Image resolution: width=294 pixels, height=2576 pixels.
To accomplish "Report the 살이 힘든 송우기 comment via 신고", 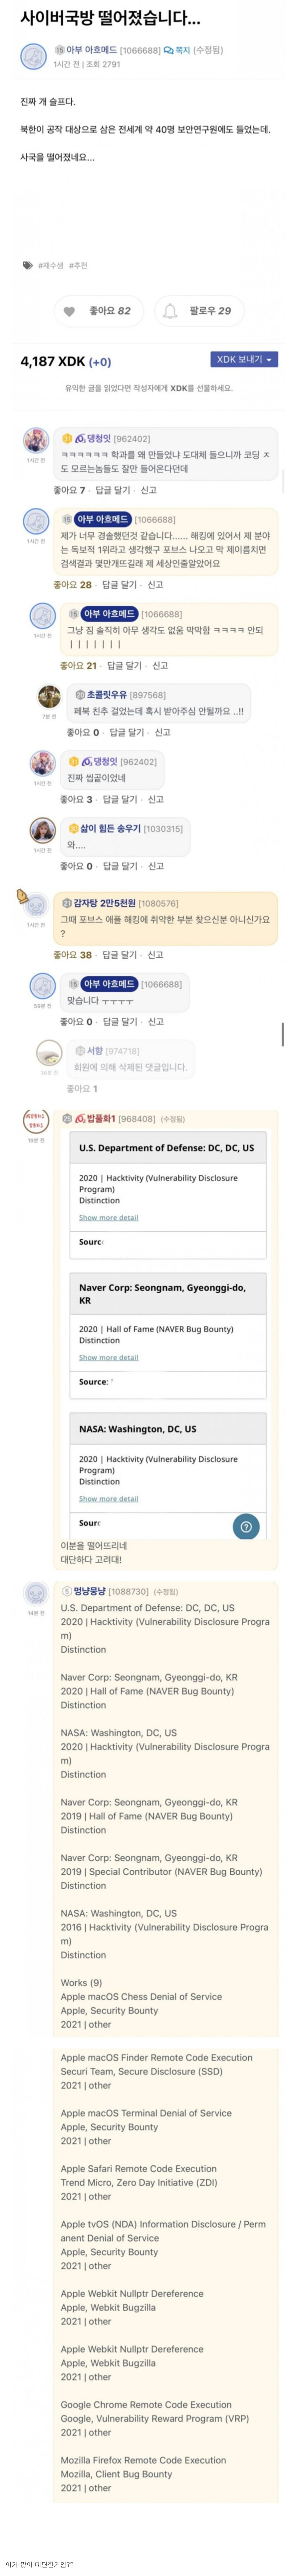I will coord(155,866).
